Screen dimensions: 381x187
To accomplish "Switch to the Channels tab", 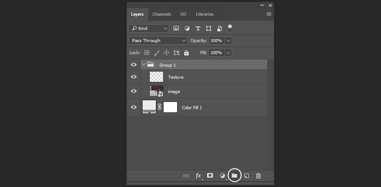I will click(161, 14).
